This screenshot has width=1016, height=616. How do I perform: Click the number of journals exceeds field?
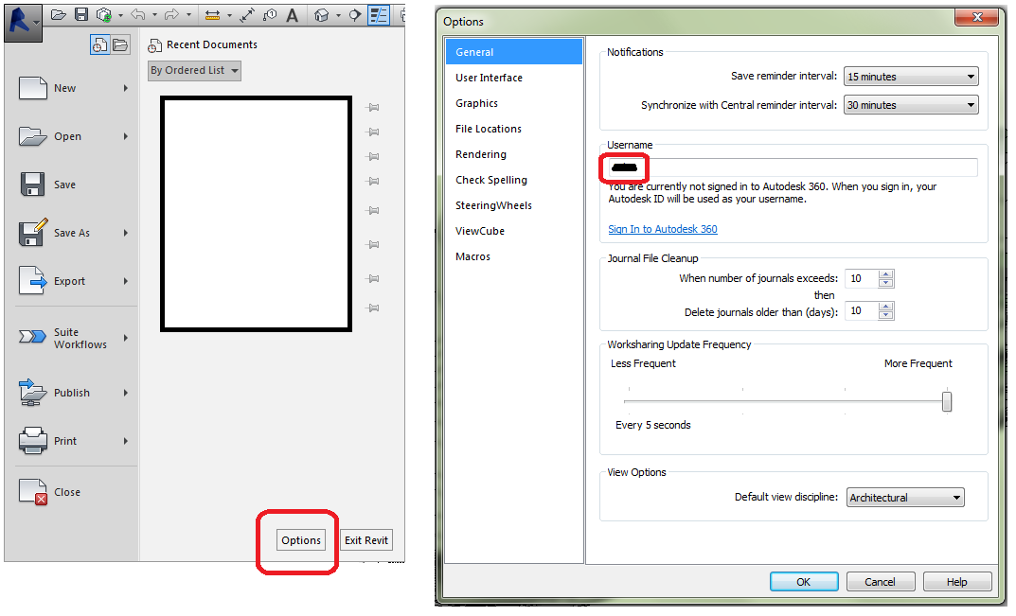[x=862, y=278]
